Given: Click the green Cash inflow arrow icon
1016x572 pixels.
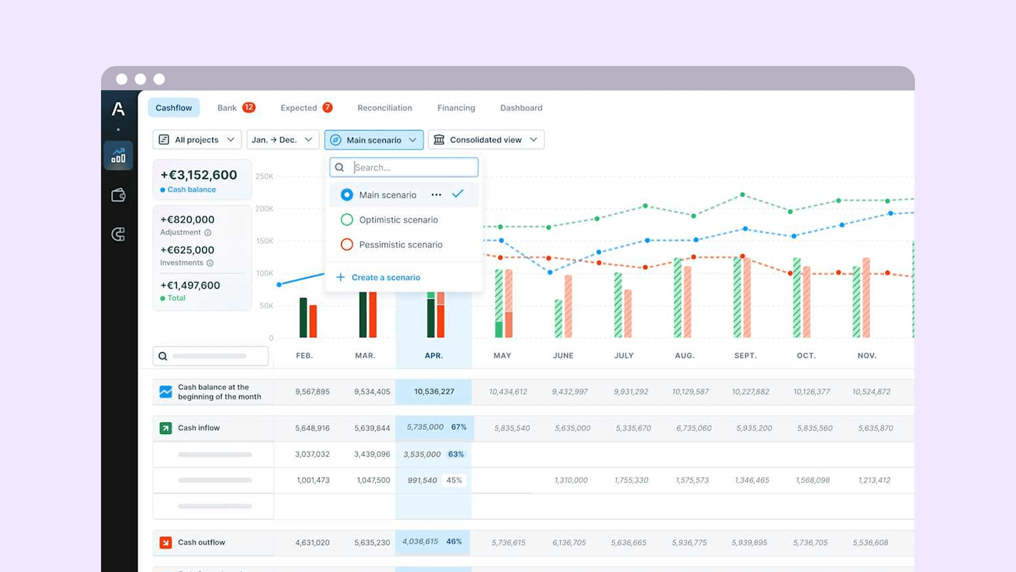Looking at the screenshot, I should [x=165, y=428].
